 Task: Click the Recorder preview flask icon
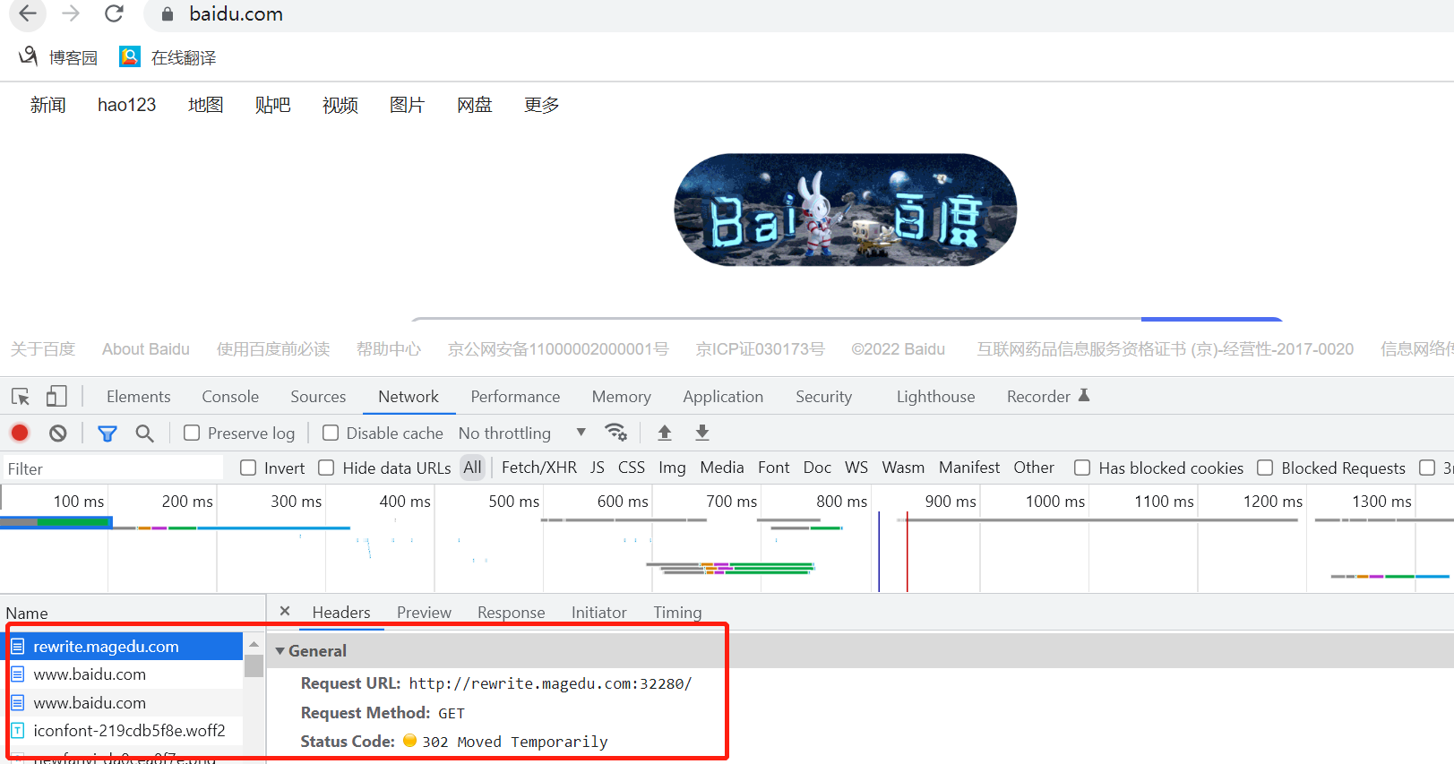coord(1084,396)
